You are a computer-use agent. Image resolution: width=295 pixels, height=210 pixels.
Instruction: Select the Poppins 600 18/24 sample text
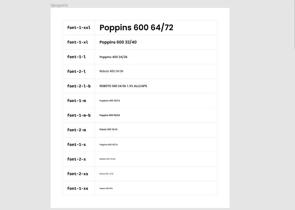110,115
